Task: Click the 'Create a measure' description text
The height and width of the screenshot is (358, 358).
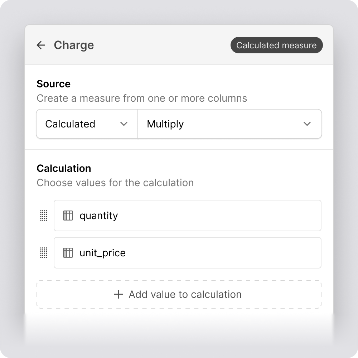Action: 142,98
